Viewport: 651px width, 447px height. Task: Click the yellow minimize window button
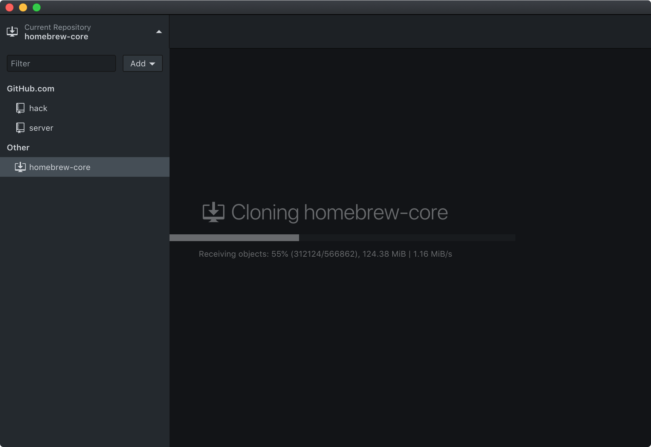[23, 7]
